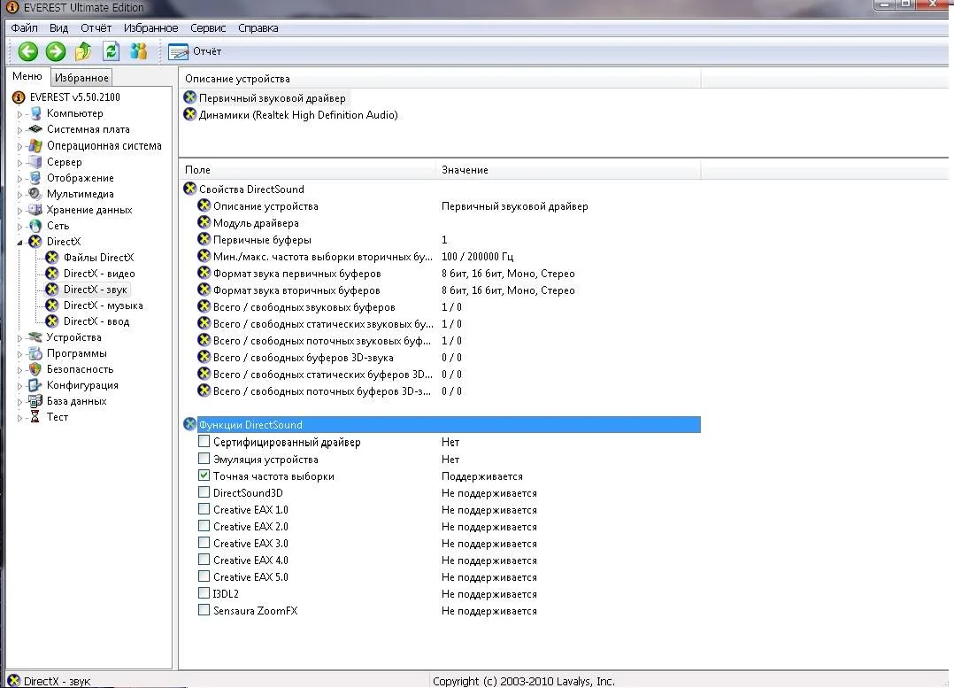
Task: Select the Сервер icon in tree
Action: (36, 162)
